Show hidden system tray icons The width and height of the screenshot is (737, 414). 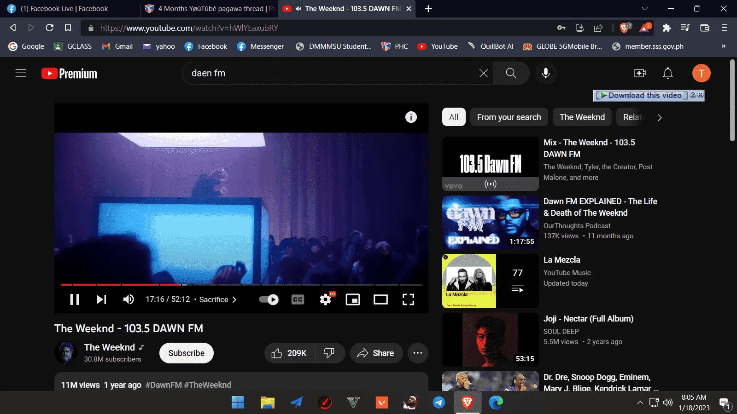click(x=640, y=402)
